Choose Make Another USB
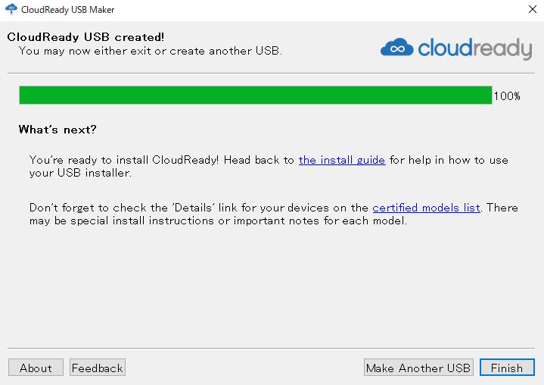The image size is (544, 385). (418, 368)
